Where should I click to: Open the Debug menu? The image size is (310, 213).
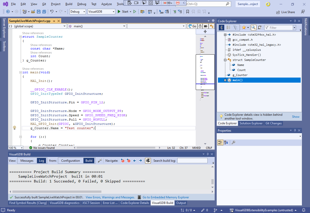coord(82,4)
